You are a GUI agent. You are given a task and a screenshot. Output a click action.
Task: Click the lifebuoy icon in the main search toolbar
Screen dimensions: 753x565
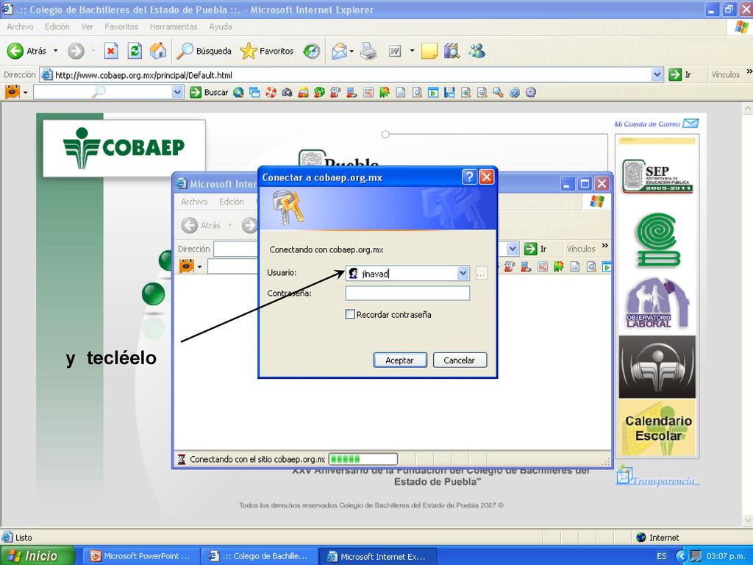(271, 92)
